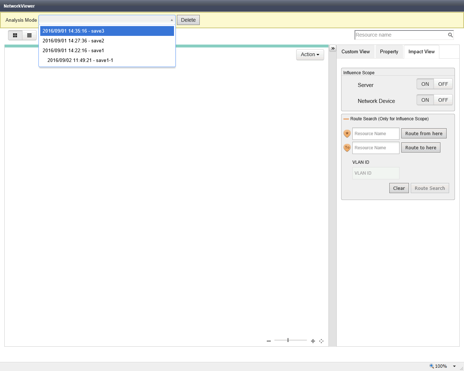Screen dimensions: 464x371
Task: Select the save3 snapshot from dropdown
Action: (x=107, y=31)
